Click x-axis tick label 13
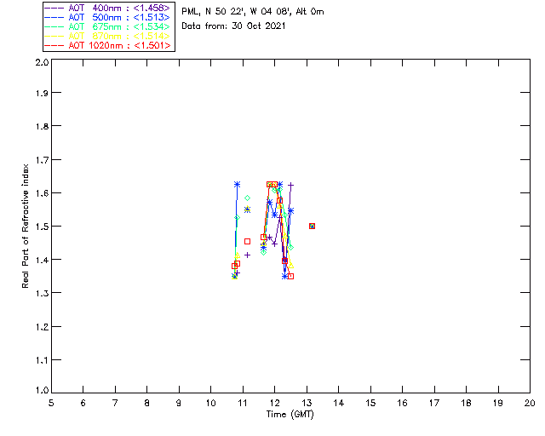This screenshot has height=436, width=545. point(307,403)
